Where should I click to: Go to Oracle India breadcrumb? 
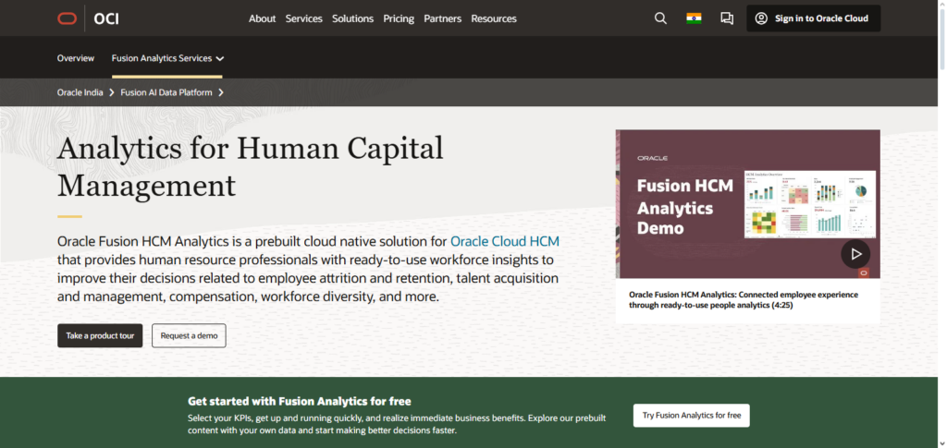(x=80, y=93)
